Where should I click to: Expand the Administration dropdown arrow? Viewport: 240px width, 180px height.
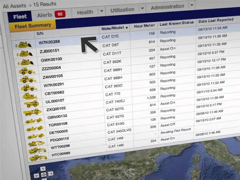coord(192,5)
